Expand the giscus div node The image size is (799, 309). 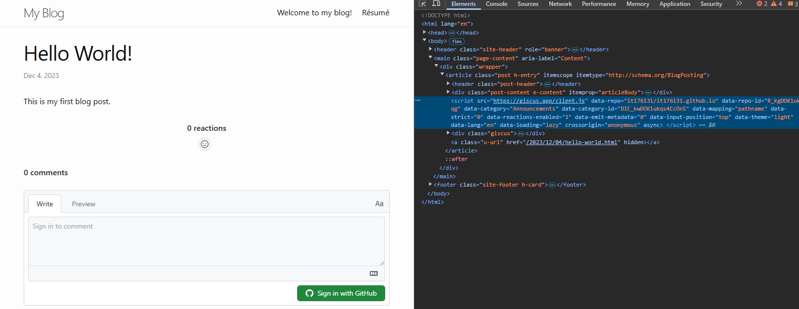(448, 133)
